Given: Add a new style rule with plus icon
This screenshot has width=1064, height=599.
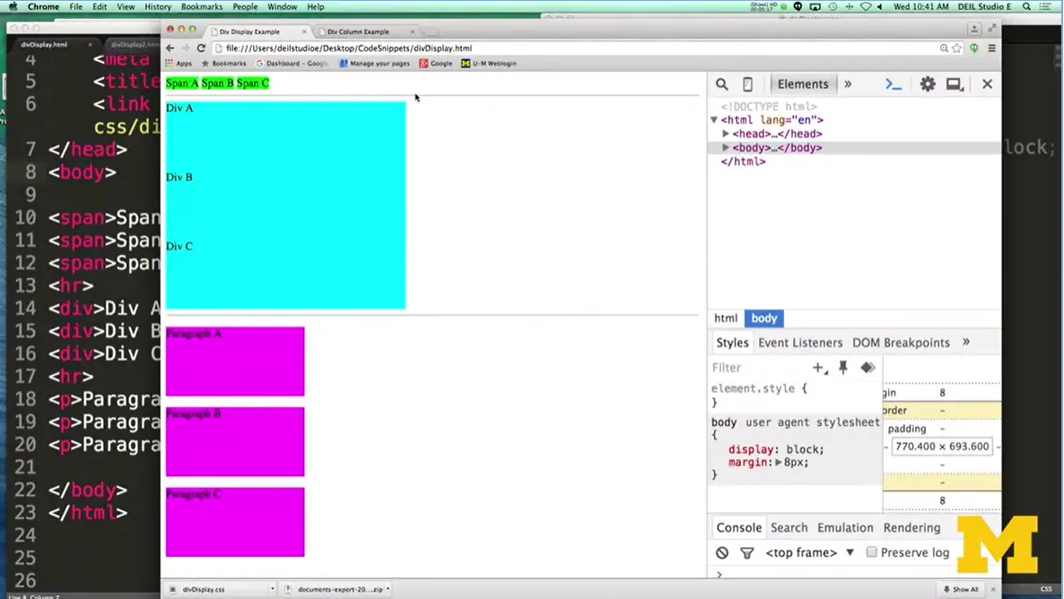Looking at the screenshot, I should [x=818, y=368].
